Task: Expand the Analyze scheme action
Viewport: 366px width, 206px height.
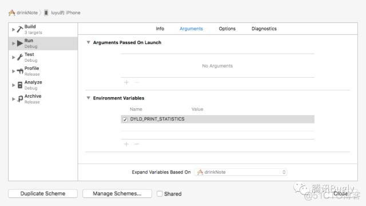Action: coord(13,85)
